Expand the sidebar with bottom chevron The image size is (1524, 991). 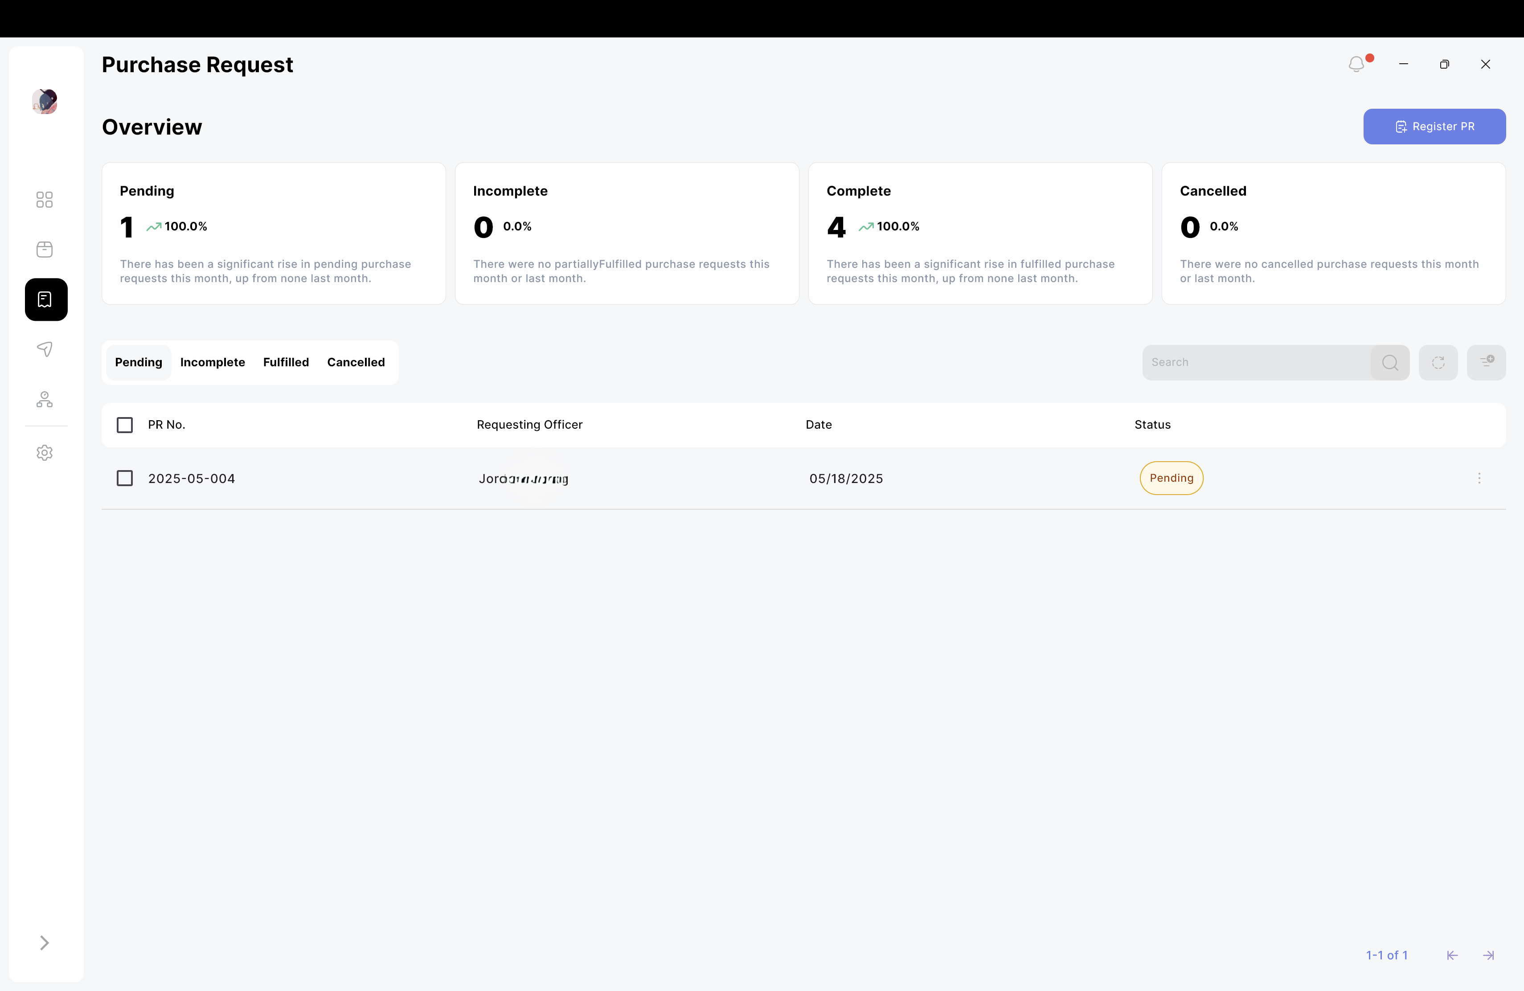pos(44,943)
